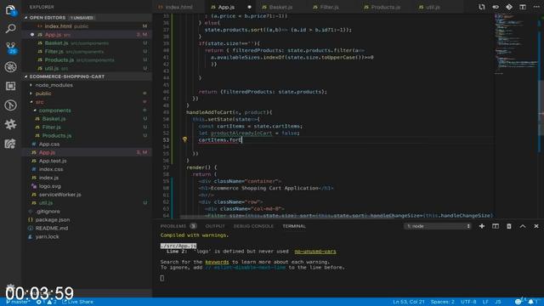Follow the keywords link in terminal
Image resolution: width=544 pixels, height=306 pixels.
coord(217,262)
